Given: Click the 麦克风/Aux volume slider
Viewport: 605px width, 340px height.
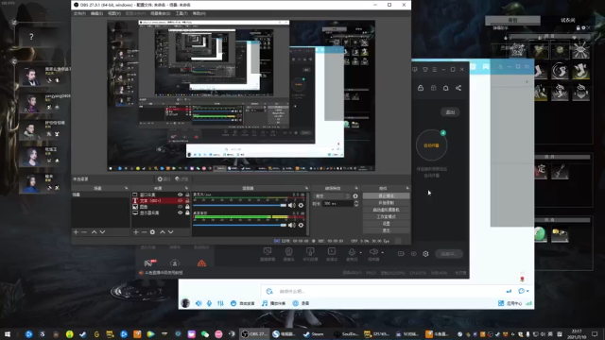Looking at the screenshot, I should pos(240,206).
